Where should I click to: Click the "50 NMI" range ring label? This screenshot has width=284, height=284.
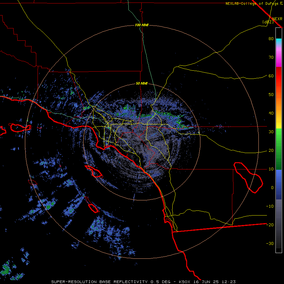pos(142,84)
